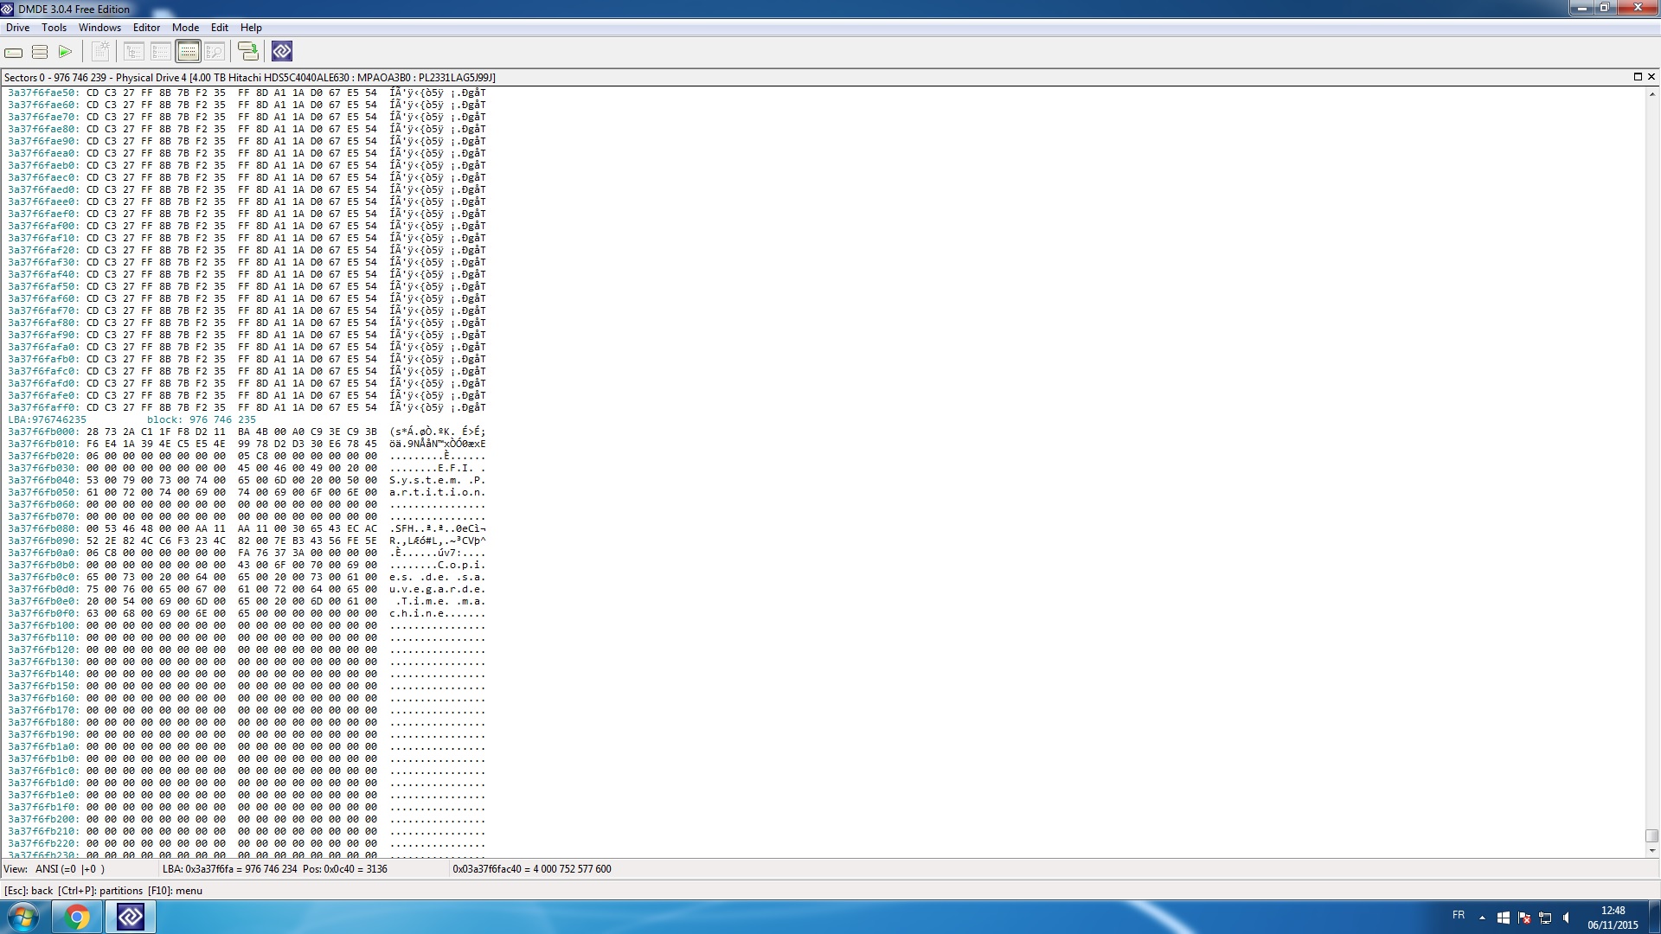Open the Tools menu

54,28
